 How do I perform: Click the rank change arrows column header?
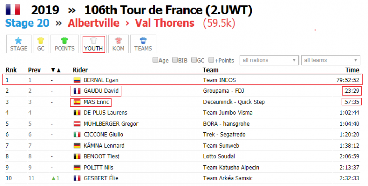(56, 70)
